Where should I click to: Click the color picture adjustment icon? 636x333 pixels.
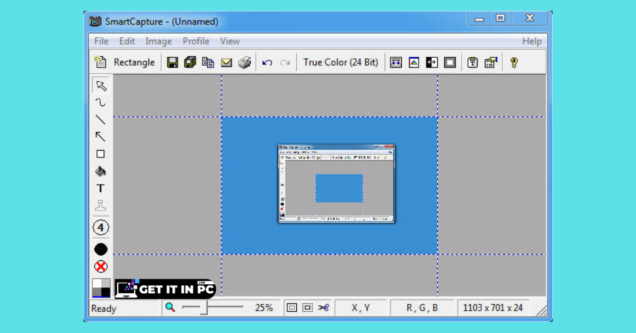414,63
